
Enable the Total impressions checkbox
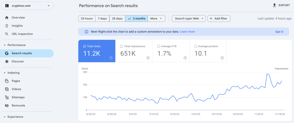122,46
